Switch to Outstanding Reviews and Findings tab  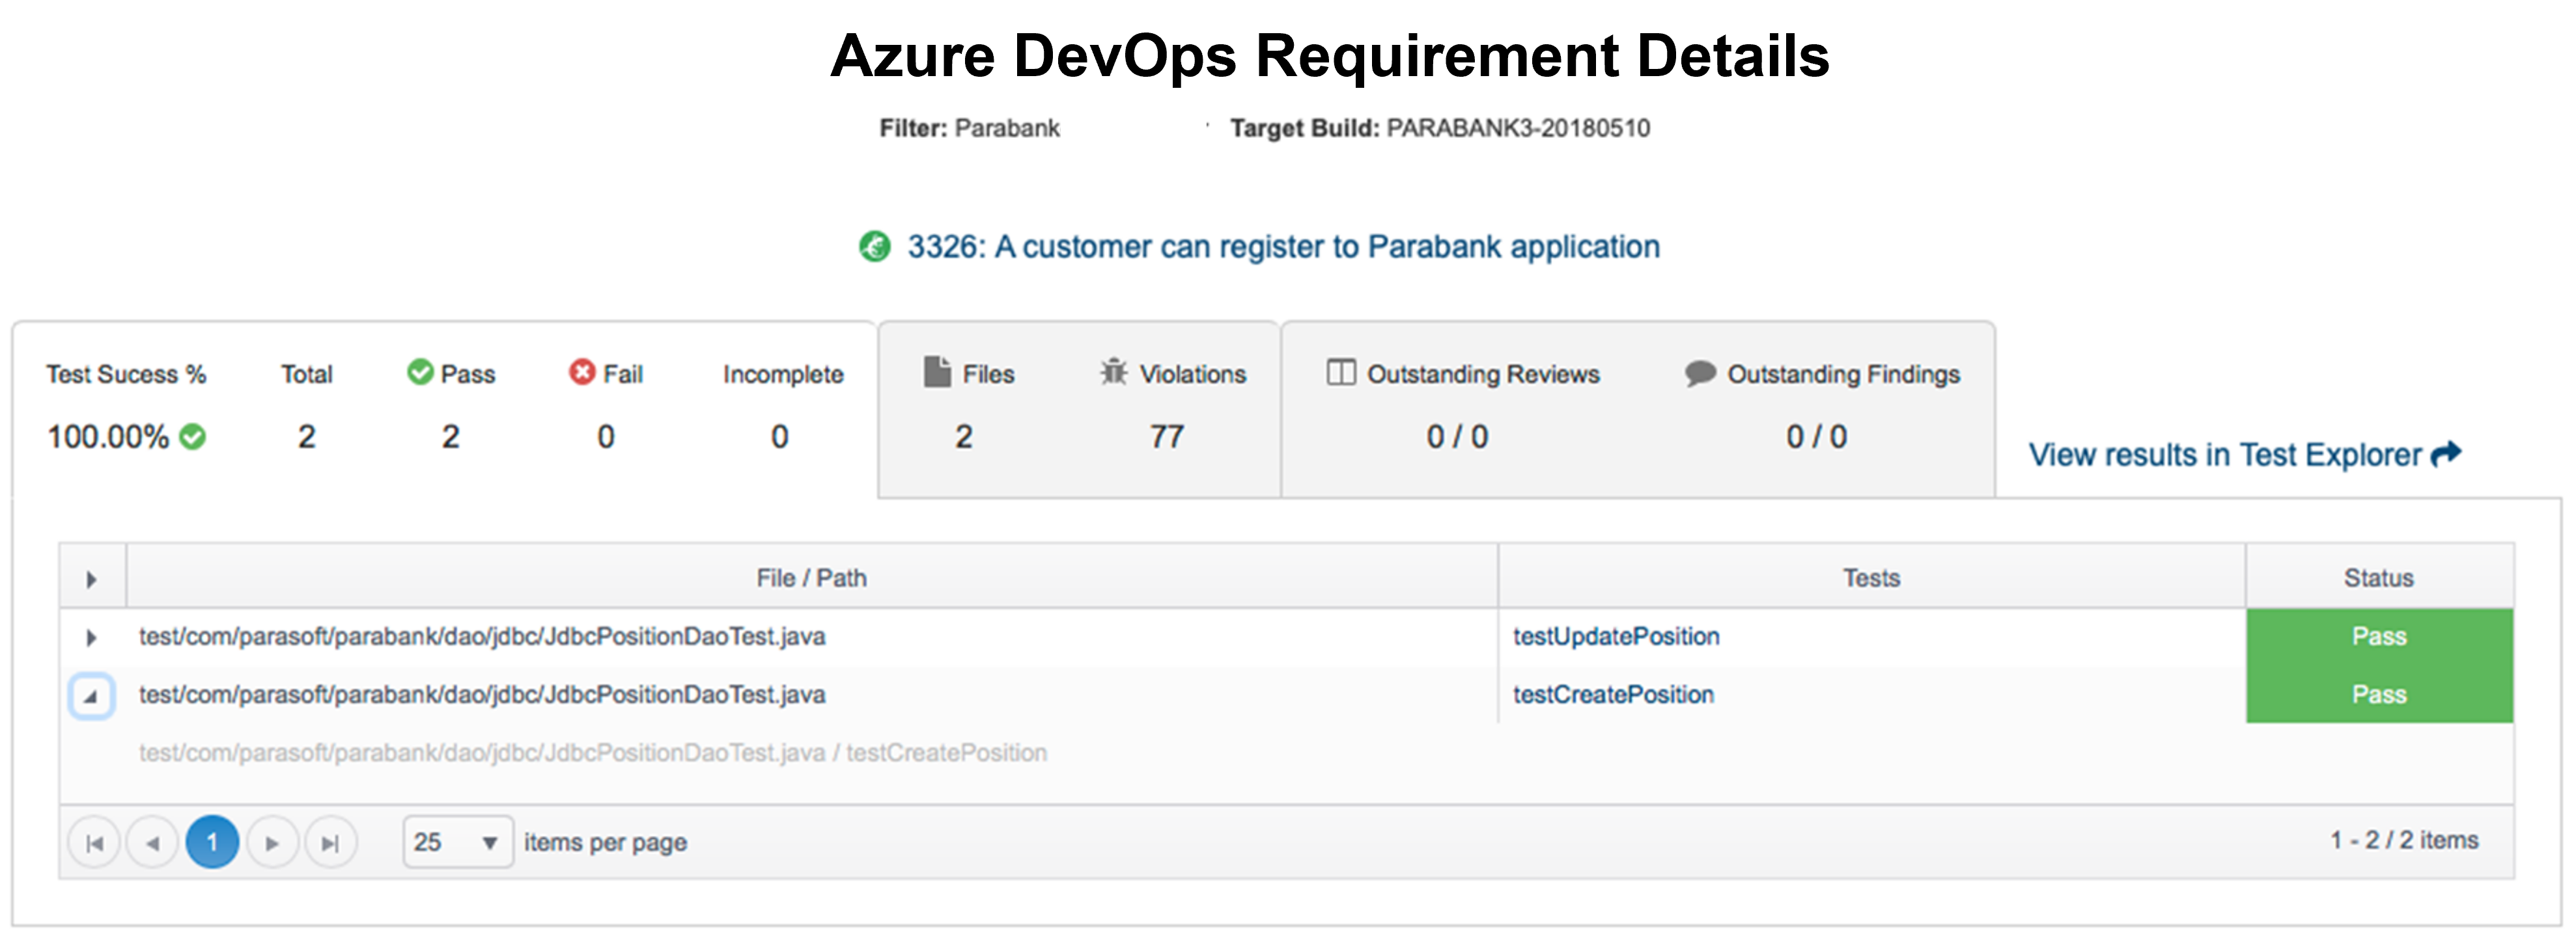[1638, 409]
